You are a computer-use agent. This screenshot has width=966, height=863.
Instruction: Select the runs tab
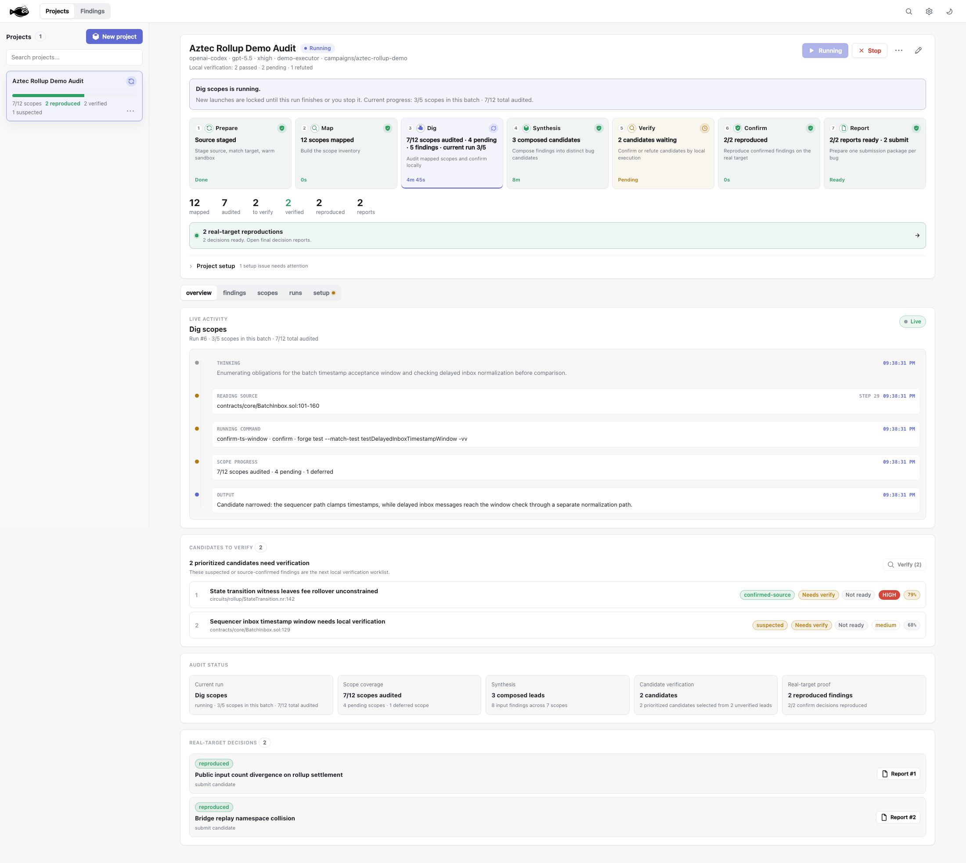[x=296, y=293]
